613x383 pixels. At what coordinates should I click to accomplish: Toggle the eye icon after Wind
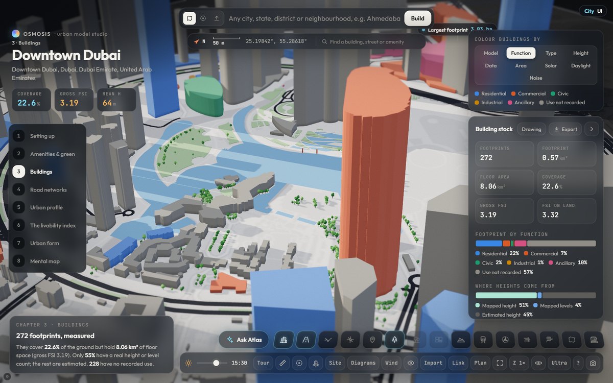411,363
